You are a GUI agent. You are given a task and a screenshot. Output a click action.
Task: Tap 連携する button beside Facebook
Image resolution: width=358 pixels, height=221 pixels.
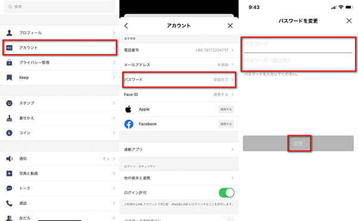point(226,124)
